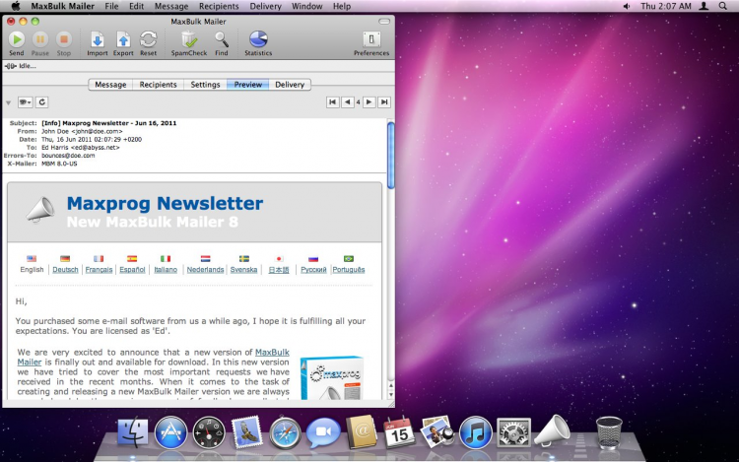Collapse the preview disclosure triangle
This screenshot has width=739, height=462.
coord(9,102)
